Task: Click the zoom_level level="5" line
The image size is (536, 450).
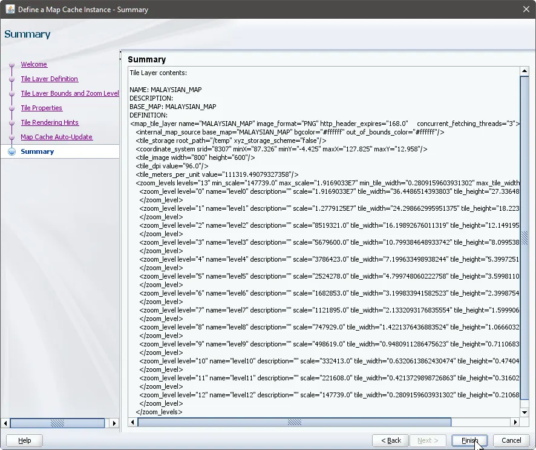Action: [x=329, y=276]
